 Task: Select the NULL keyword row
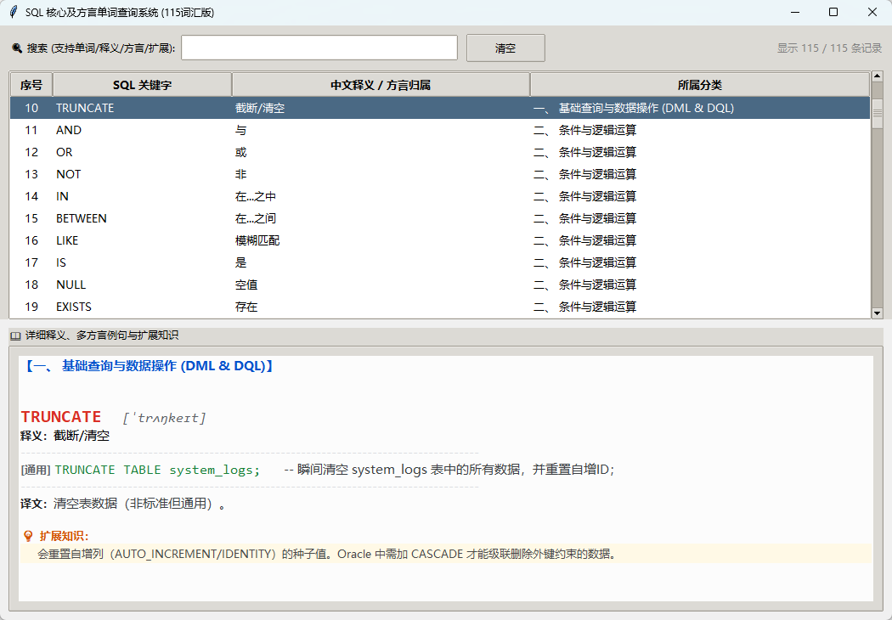[440, 285]
